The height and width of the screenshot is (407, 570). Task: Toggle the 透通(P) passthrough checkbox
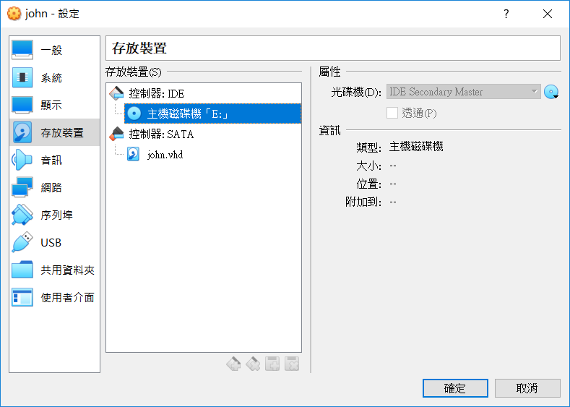pos(392,113)
